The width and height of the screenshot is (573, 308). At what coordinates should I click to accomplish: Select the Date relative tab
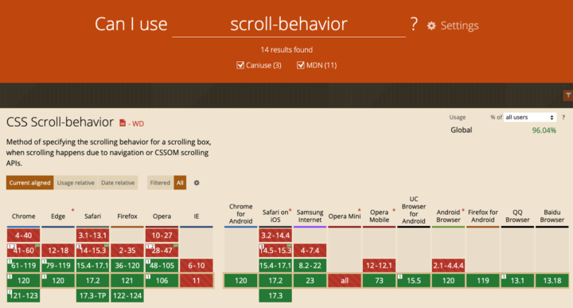[x=118, y=183]
